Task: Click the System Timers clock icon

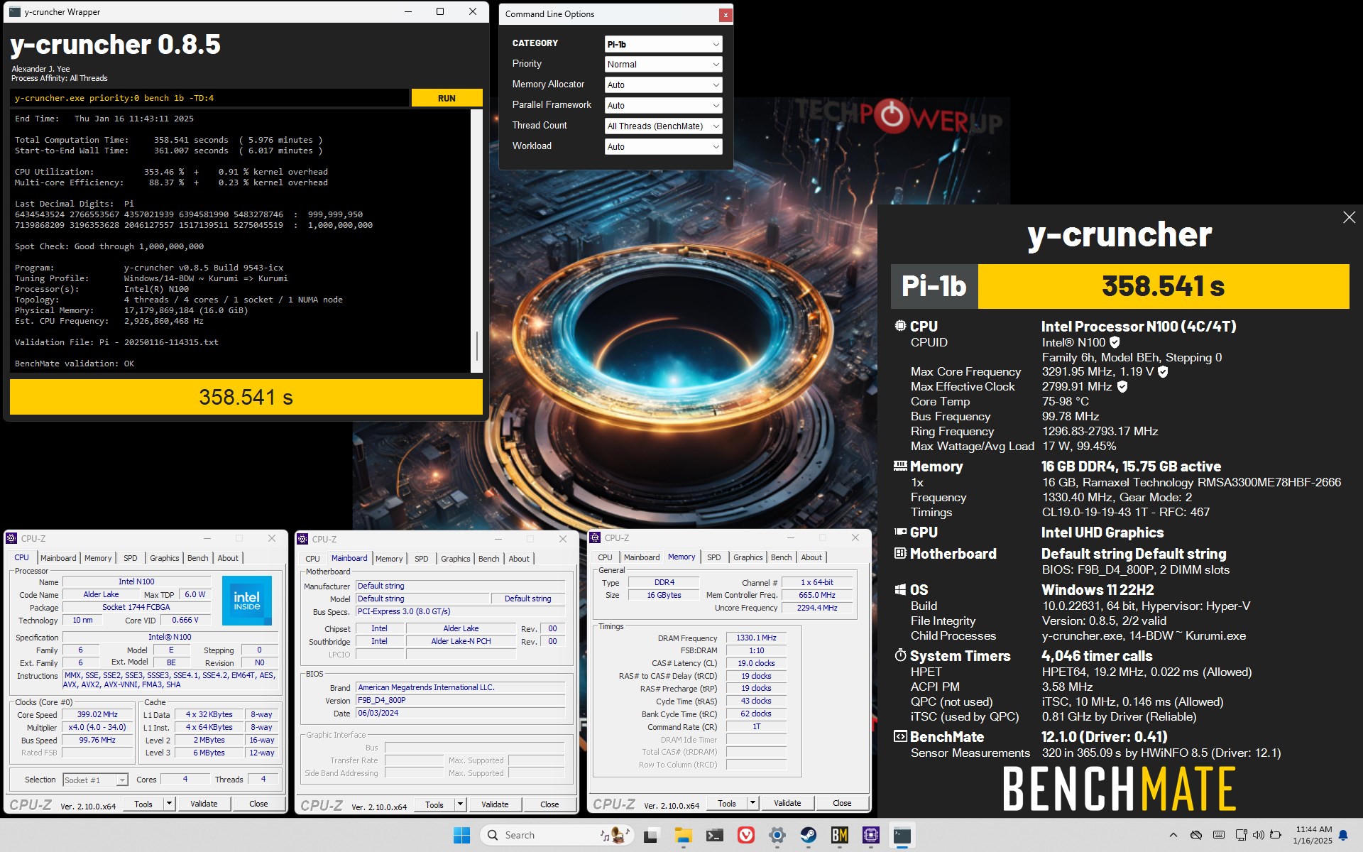Action: [900, 655]
